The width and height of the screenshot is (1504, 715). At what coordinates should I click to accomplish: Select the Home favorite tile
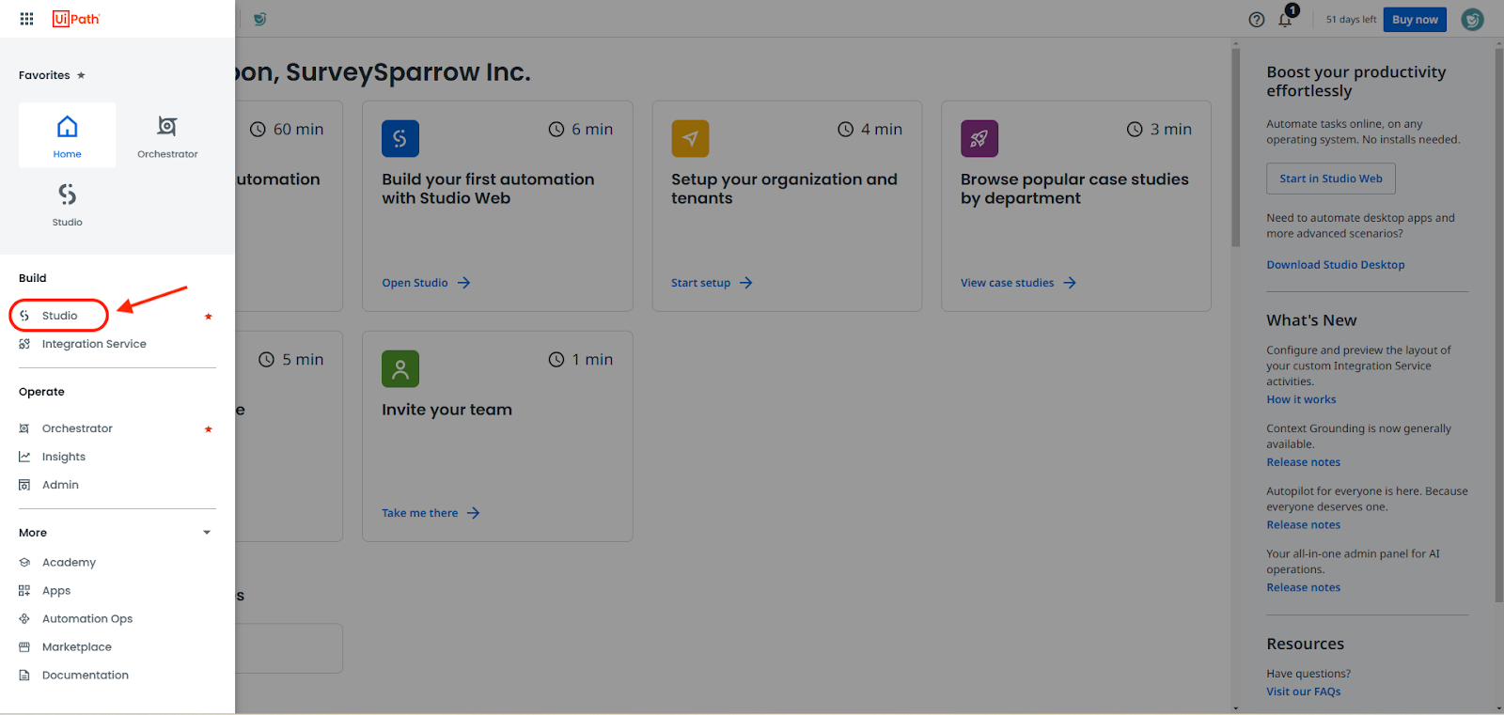coord(67,135)
